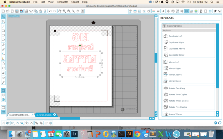Pick the Line drawing tool
The height and width of the screenshot is (139, 223).
(3, 26)
